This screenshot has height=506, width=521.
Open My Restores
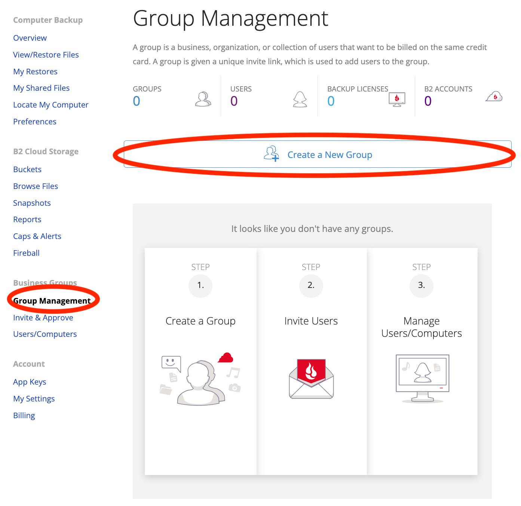36,72
